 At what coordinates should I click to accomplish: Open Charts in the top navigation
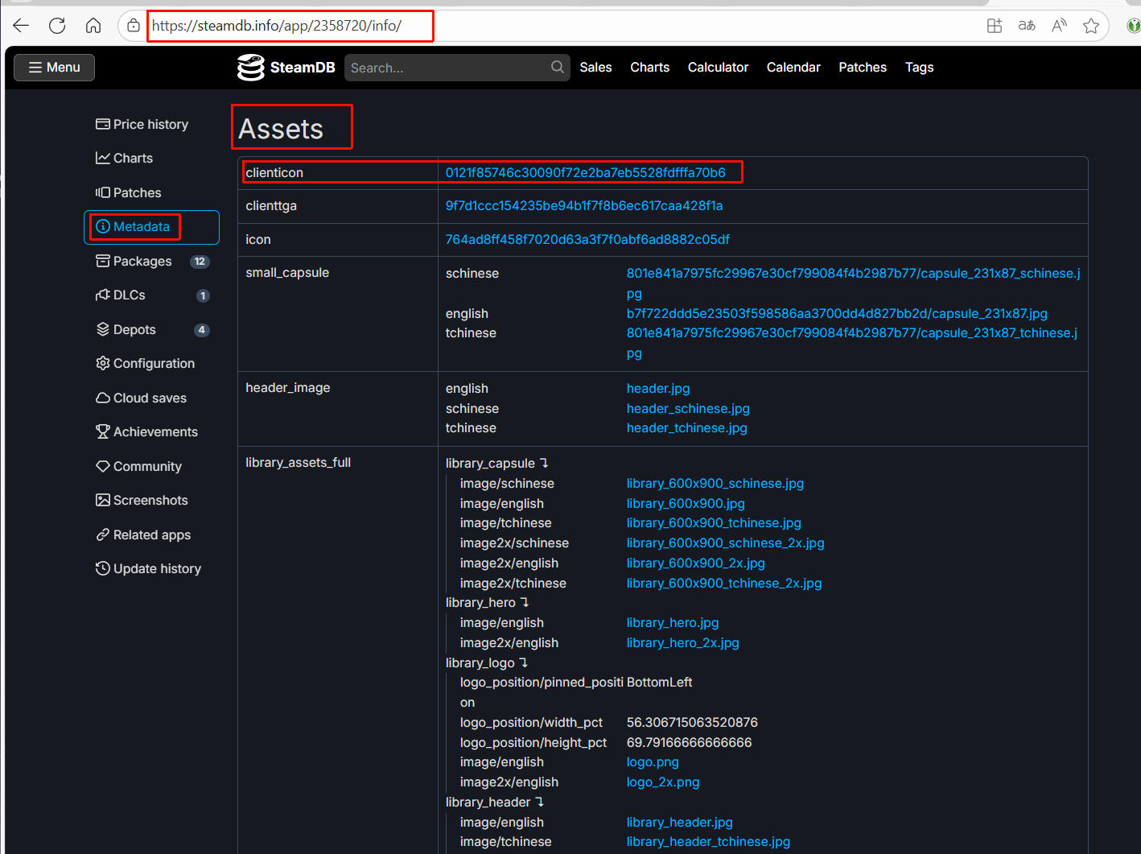tap(650, 68)
